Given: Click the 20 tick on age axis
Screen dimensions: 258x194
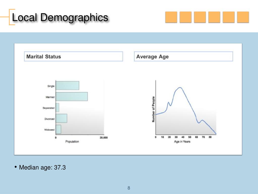Looking at the screenshot, I should pos(169,137).
